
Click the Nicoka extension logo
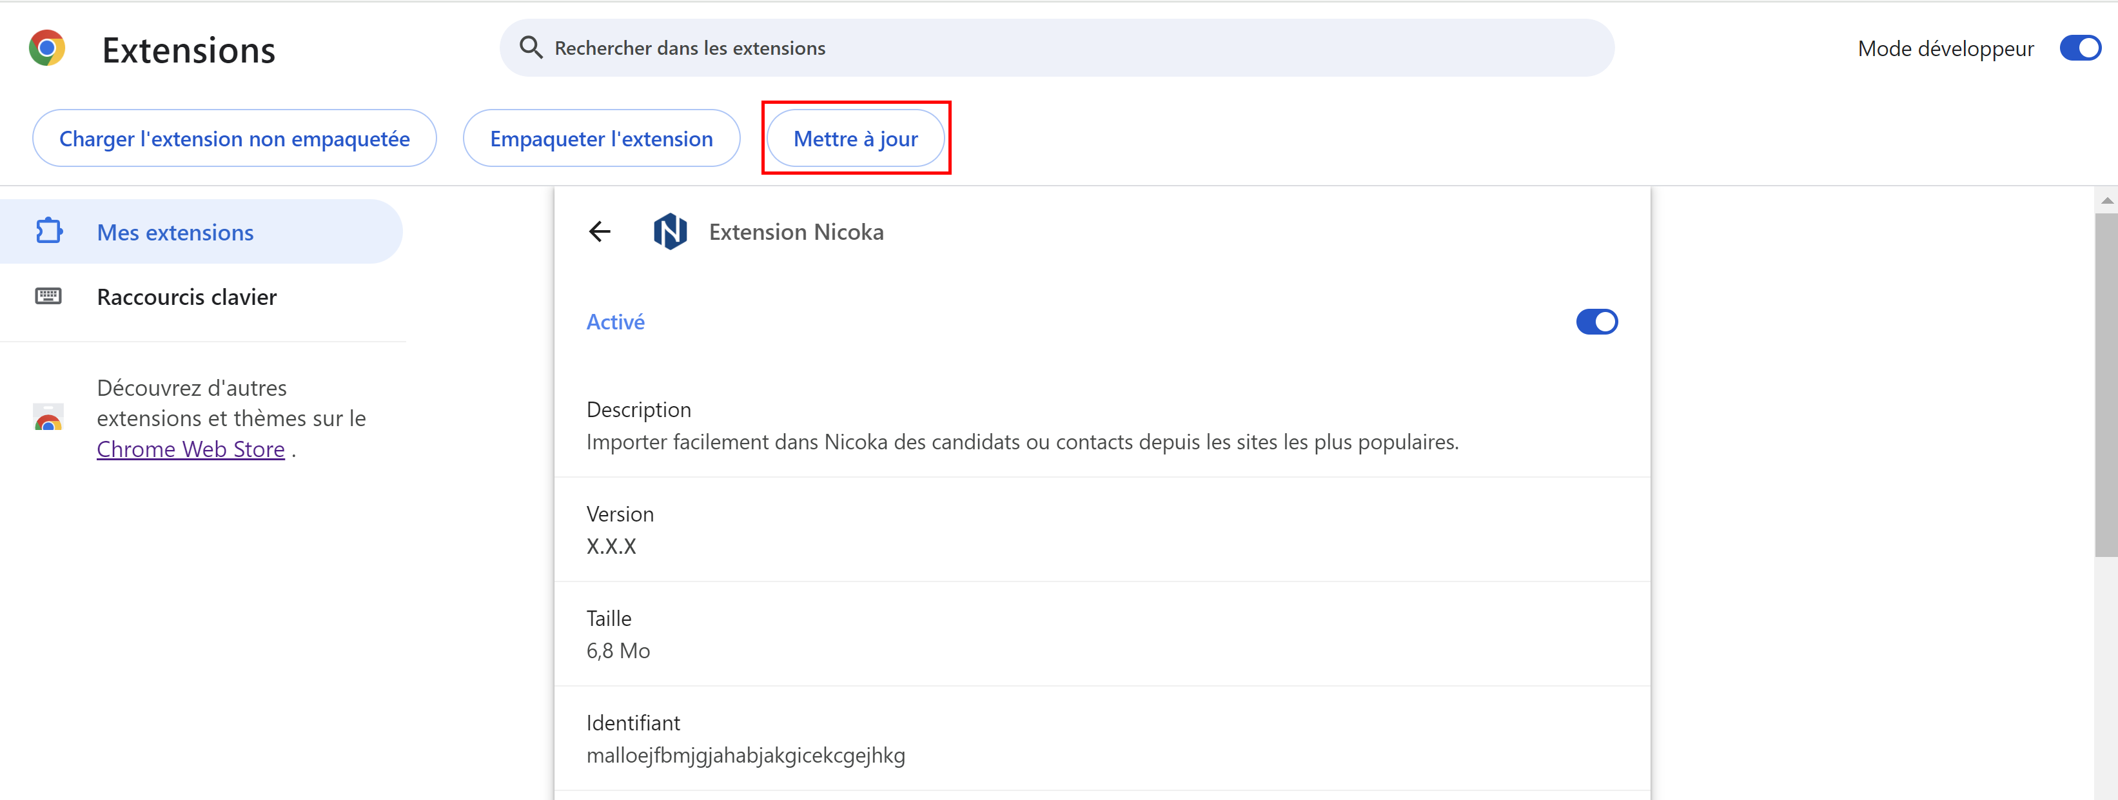click(670, 232)
